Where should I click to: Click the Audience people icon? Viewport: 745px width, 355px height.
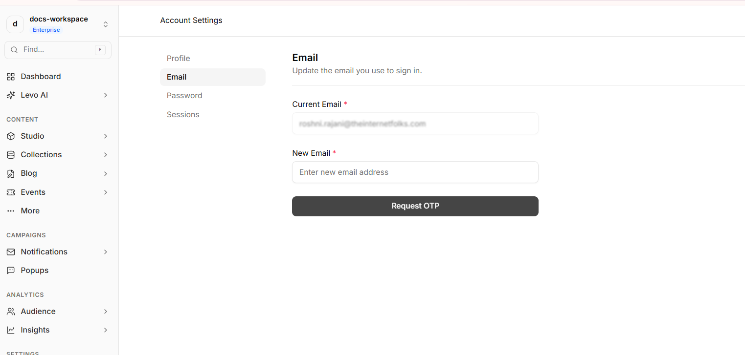point(11,312)
